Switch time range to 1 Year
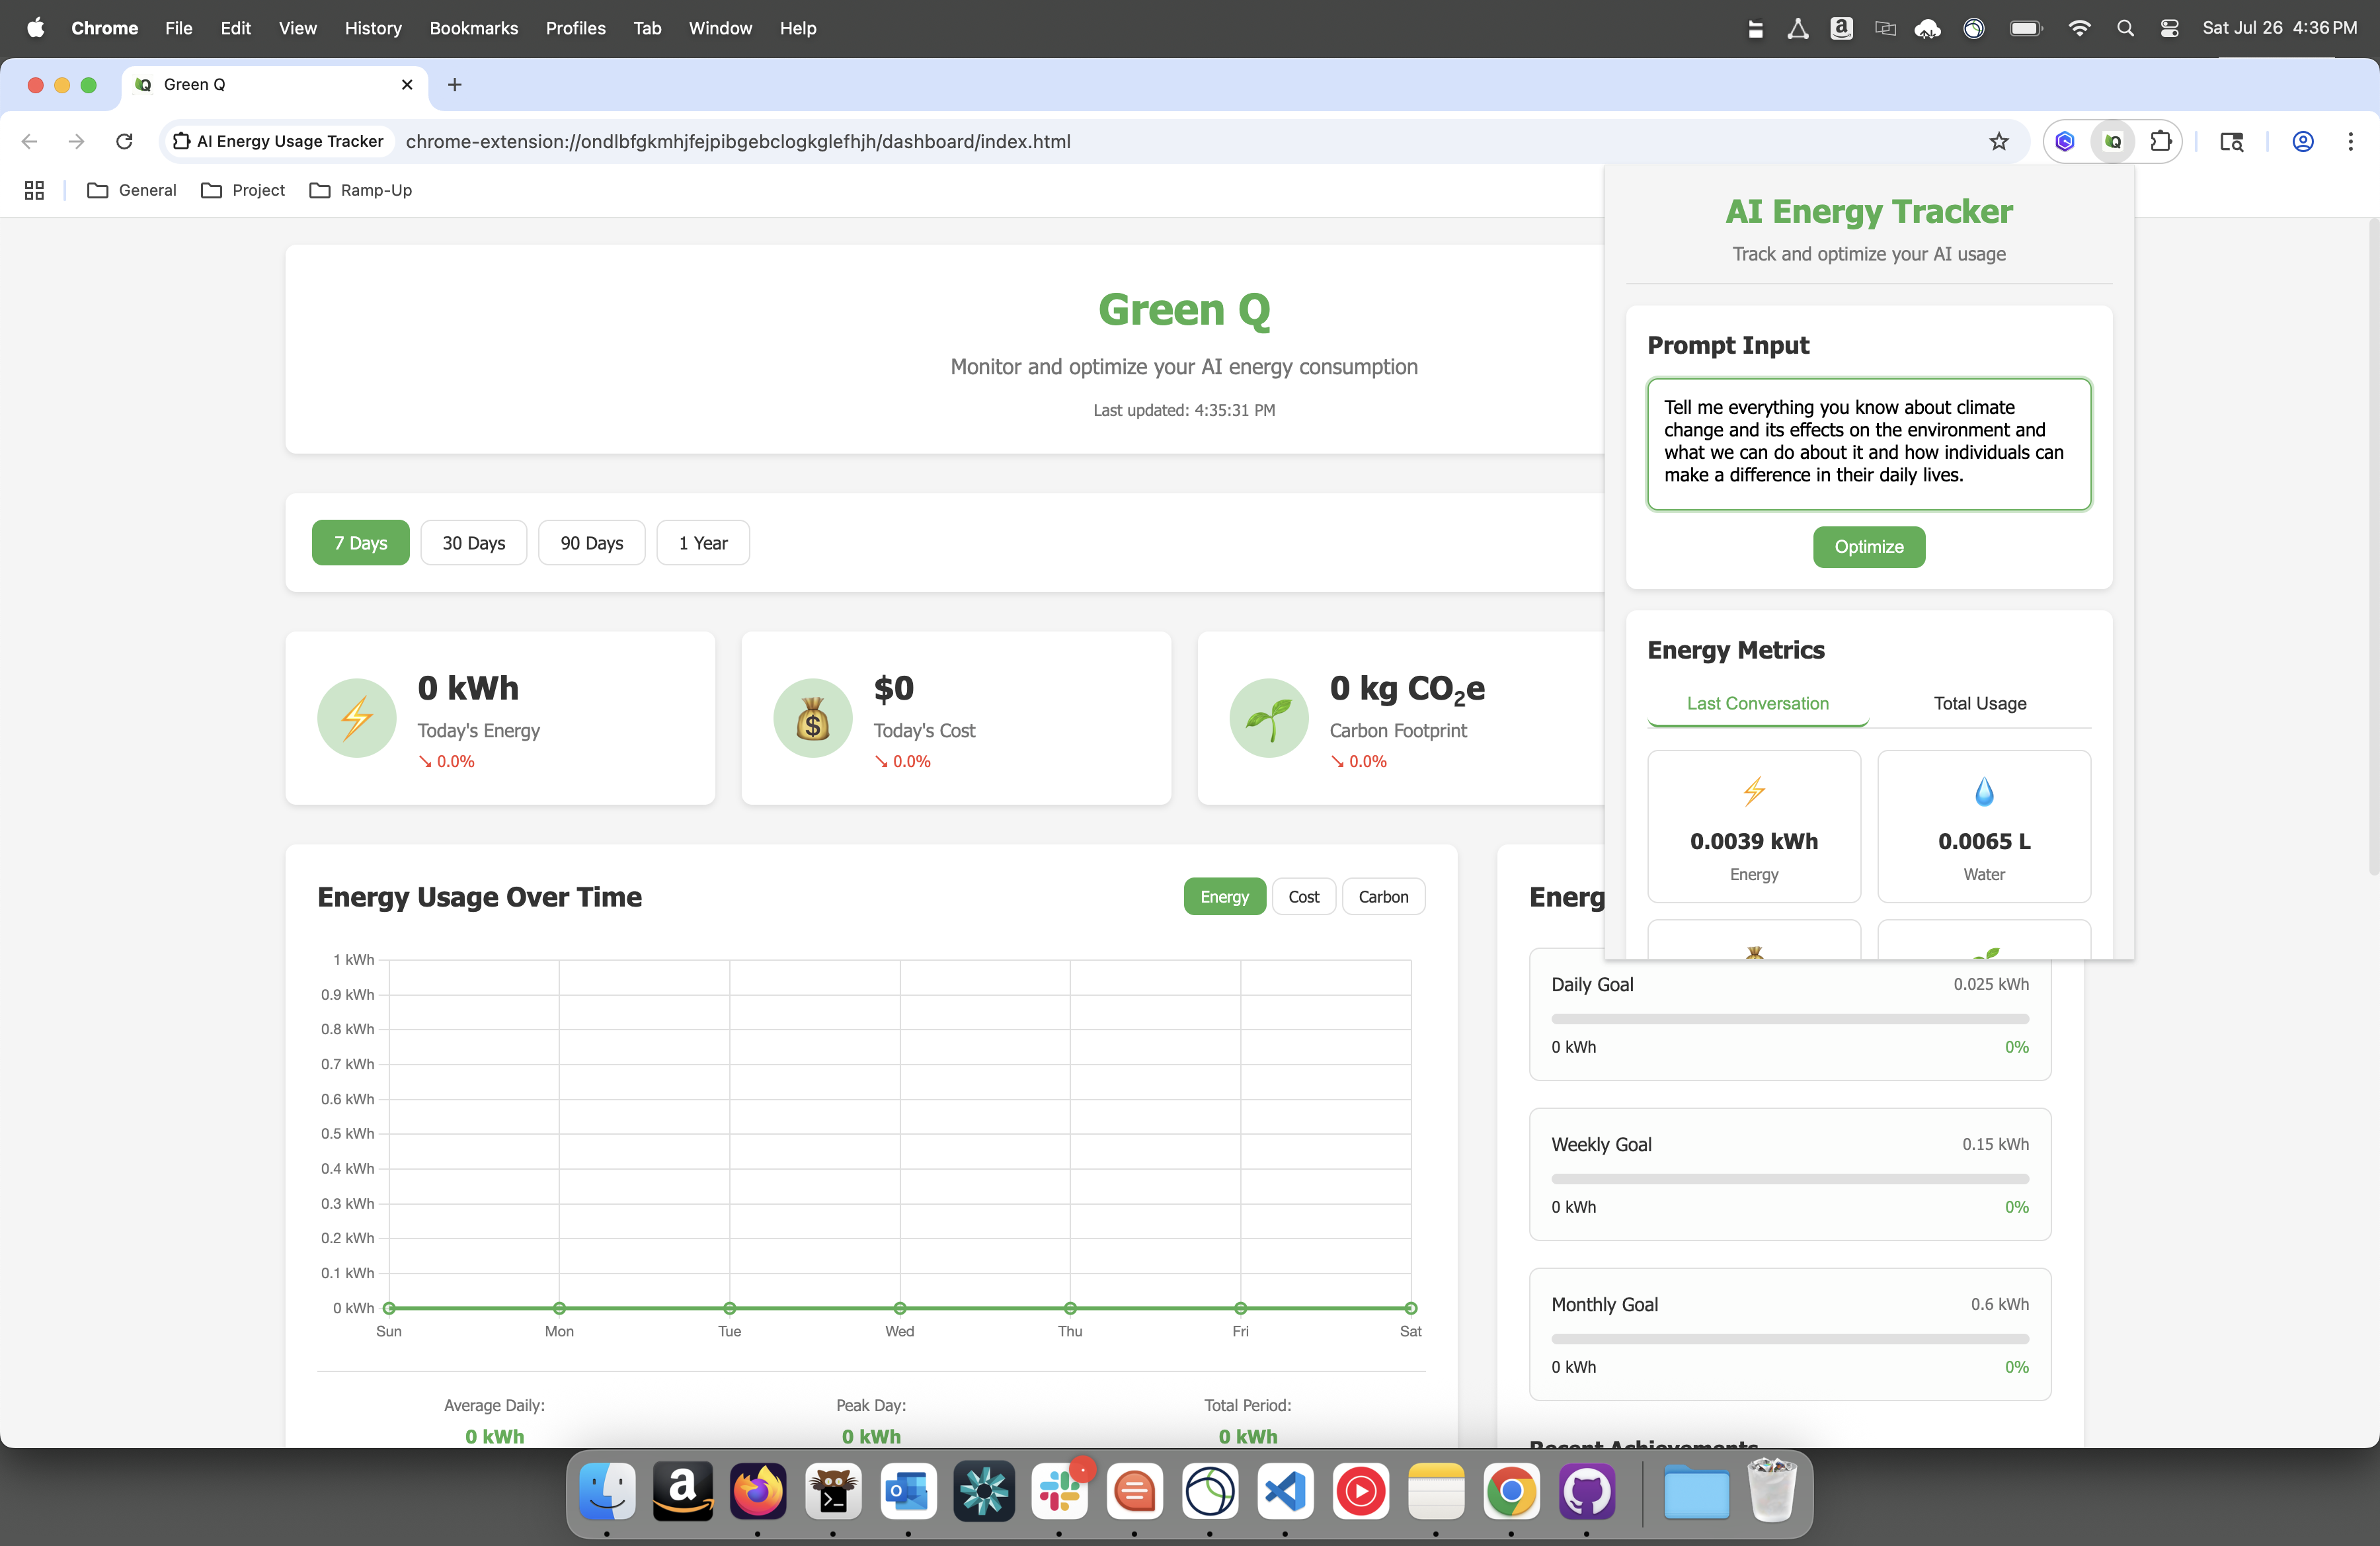 coord(702,543)
